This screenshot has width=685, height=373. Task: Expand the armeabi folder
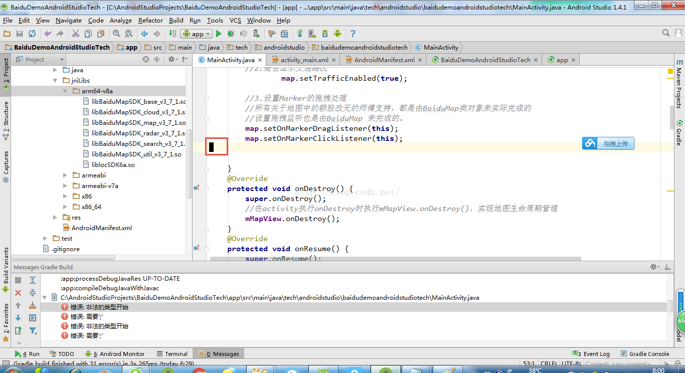point(65,175)
